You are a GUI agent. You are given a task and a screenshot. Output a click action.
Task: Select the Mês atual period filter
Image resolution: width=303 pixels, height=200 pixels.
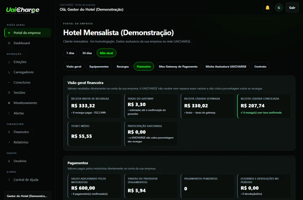point(106,53)
